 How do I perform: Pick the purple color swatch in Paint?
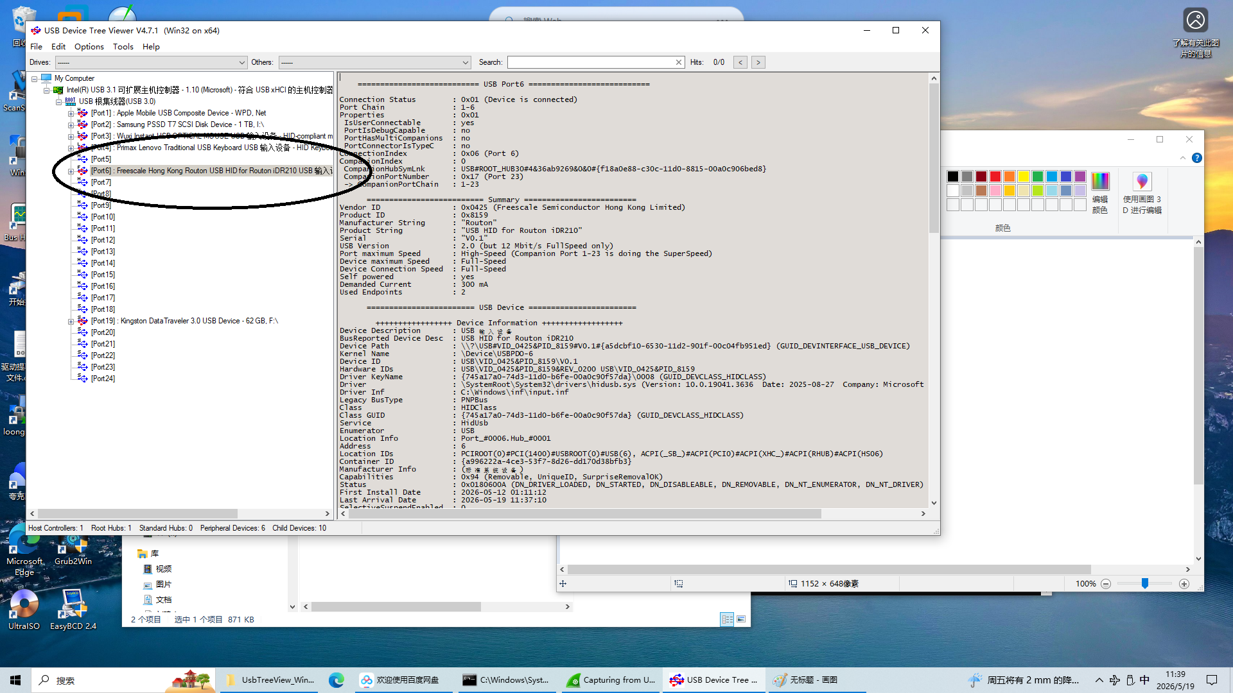tap(1080, 176)
